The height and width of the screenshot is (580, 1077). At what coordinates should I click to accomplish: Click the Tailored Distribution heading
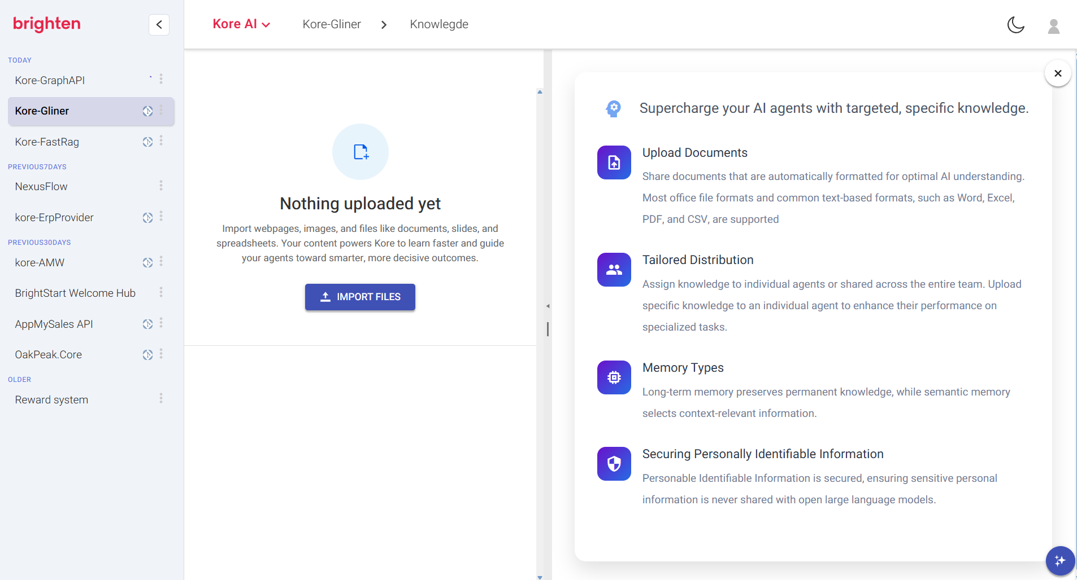point(698,260)
